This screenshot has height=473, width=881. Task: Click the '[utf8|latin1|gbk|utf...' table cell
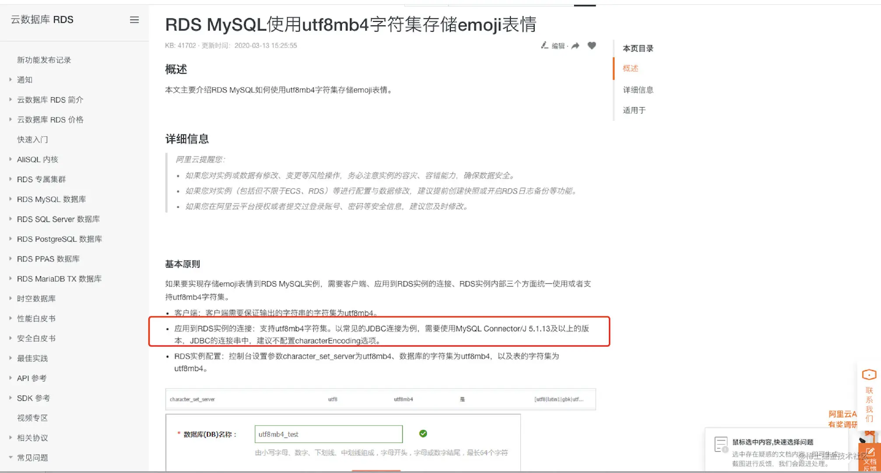(559, 399)
